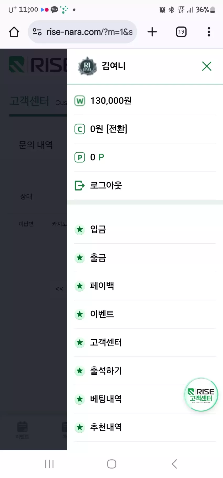223x478 pixels.
Task: Tap the 로그아웃 logout arrow icon
Action: point(80,185)
